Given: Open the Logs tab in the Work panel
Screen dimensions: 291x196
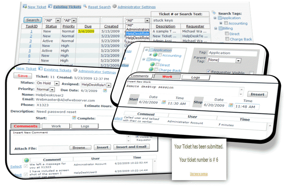Looking at the screenshot, I should pos(195,77).
